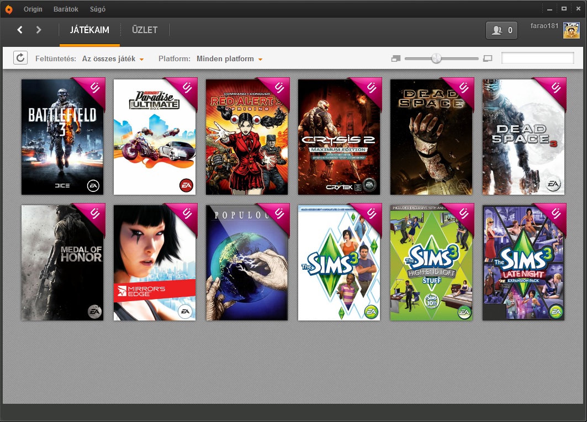
Task: Open the friends list counter button
Action: click(x=501, y=30)
